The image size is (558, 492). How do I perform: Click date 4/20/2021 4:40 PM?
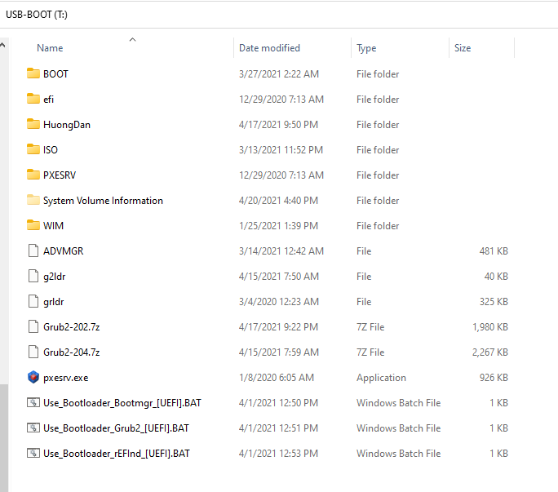pos(278,201)
